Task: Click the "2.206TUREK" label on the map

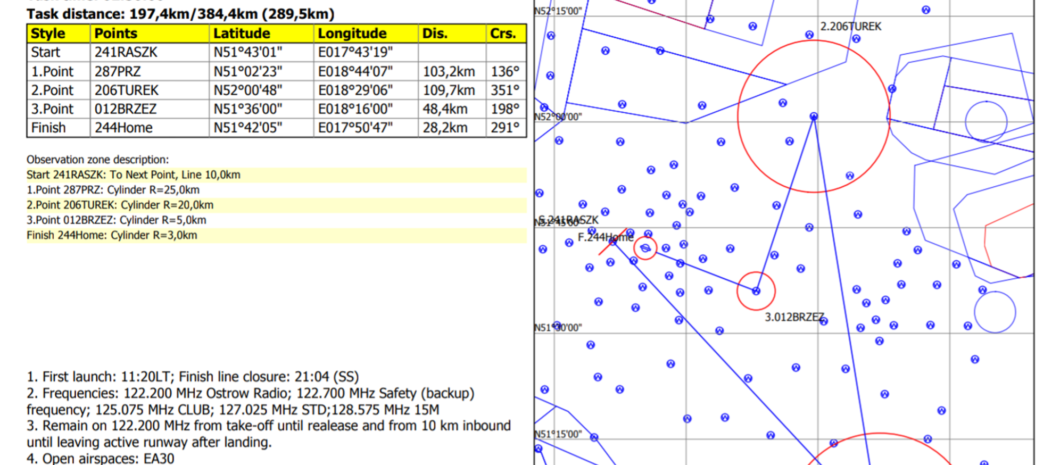Action: [850, 27]
